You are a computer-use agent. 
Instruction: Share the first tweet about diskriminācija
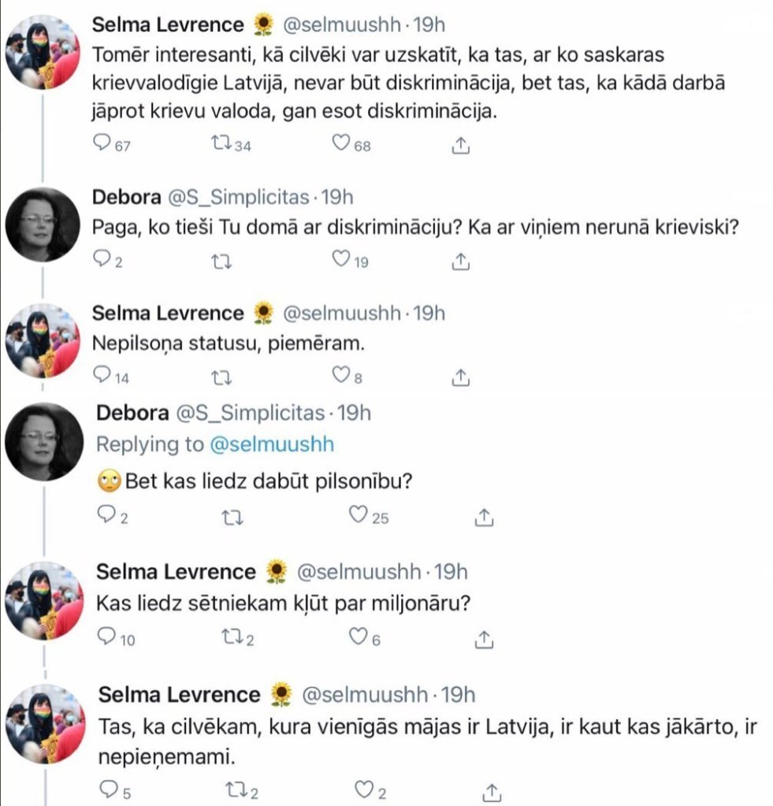point(462,144)
